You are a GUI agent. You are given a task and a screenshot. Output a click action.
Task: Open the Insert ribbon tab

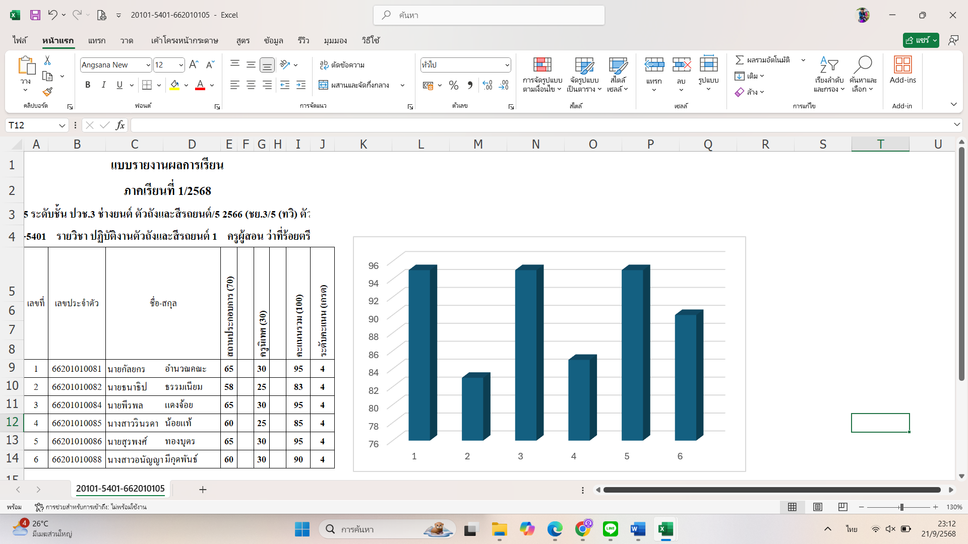[96, 40]
